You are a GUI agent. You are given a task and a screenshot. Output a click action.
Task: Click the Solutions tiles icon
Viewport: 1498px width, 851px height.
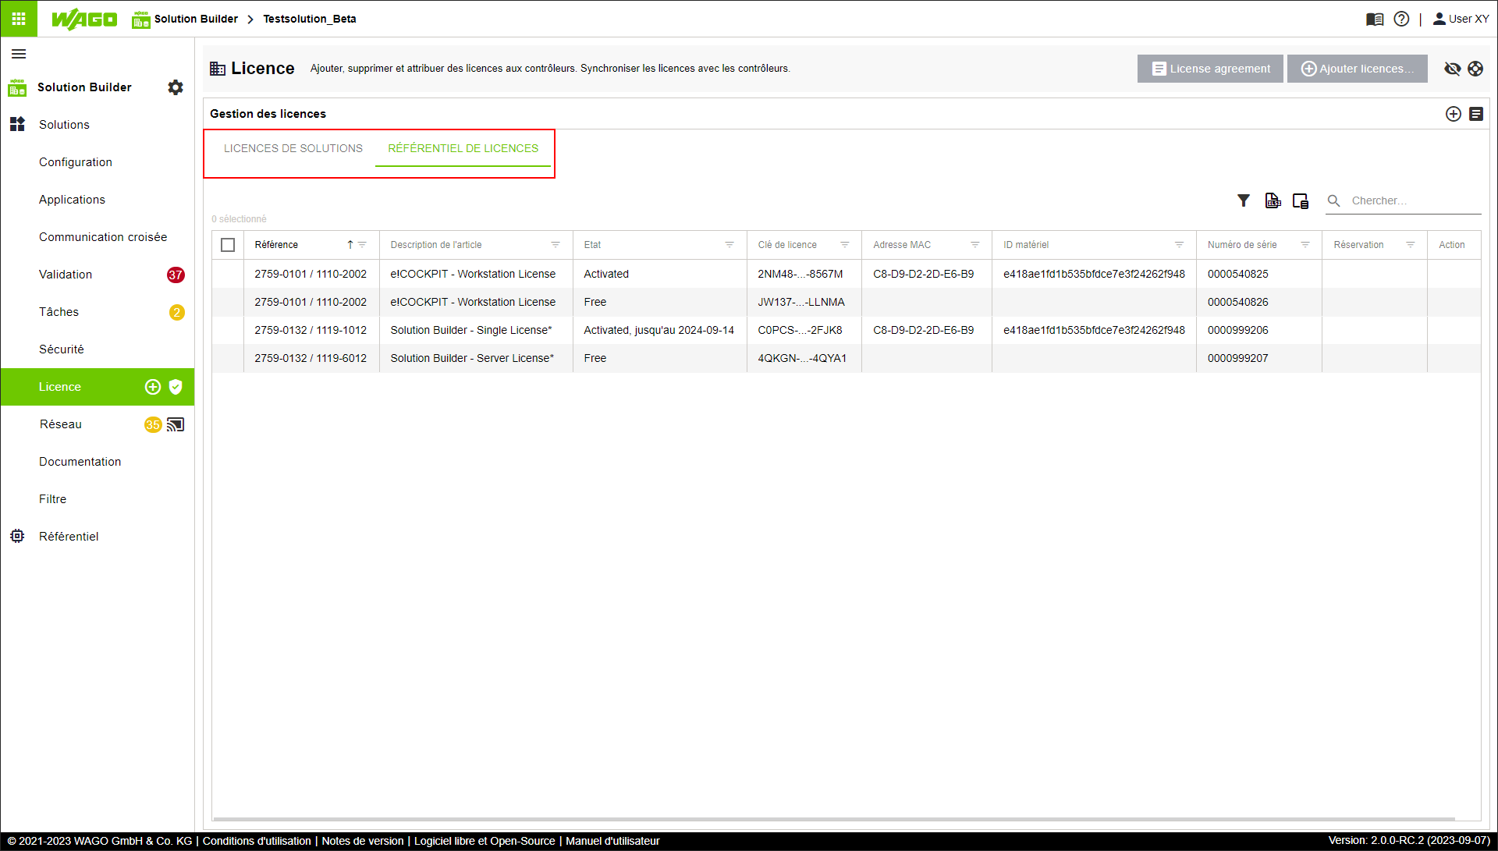[17, 124]
